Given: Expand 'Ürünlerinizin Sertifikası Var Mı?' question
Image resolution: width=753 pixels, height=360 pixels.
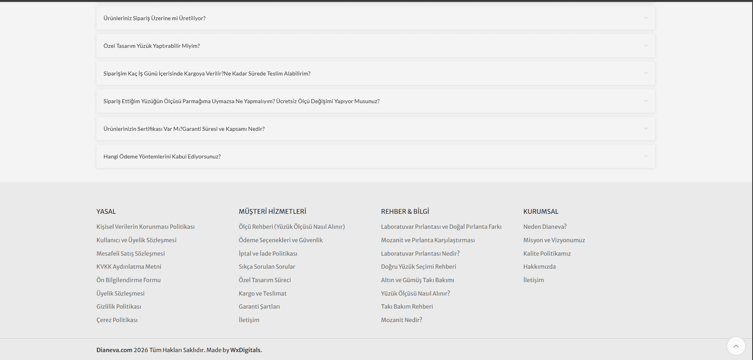Looking at the screenshot, I should pos(376,129).
